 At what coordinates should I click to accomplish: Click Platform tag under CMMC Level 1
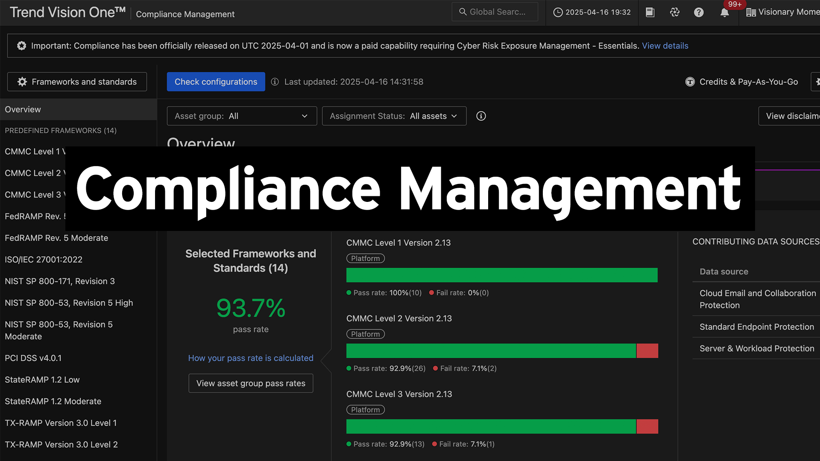[x=366, y=259]
